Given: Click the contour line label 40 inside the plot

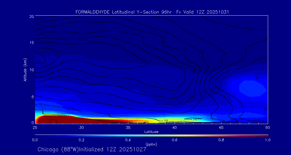Looking at the screenshot, I should click(46, 66).
